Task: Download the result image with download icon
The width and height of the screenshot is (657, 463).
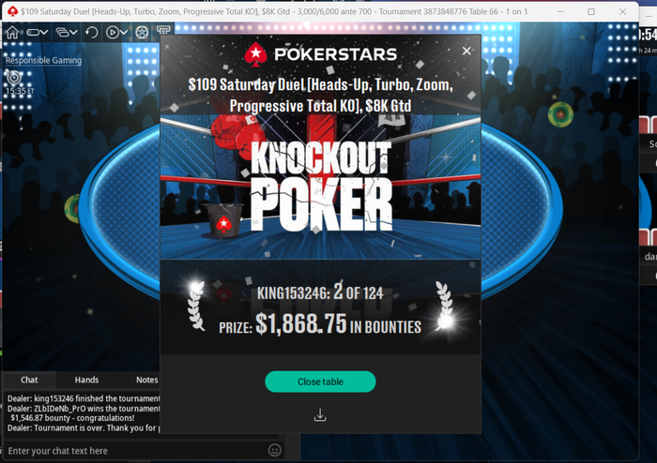Action: (x=320, y=415)
